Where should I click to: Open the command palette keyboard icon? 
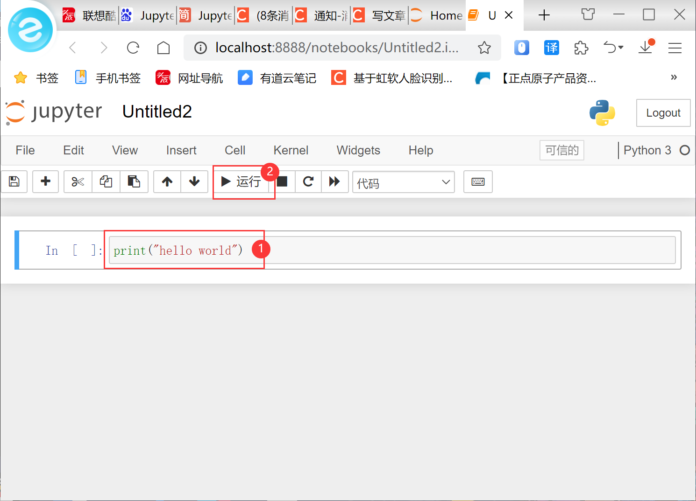(x=478, y=181)
